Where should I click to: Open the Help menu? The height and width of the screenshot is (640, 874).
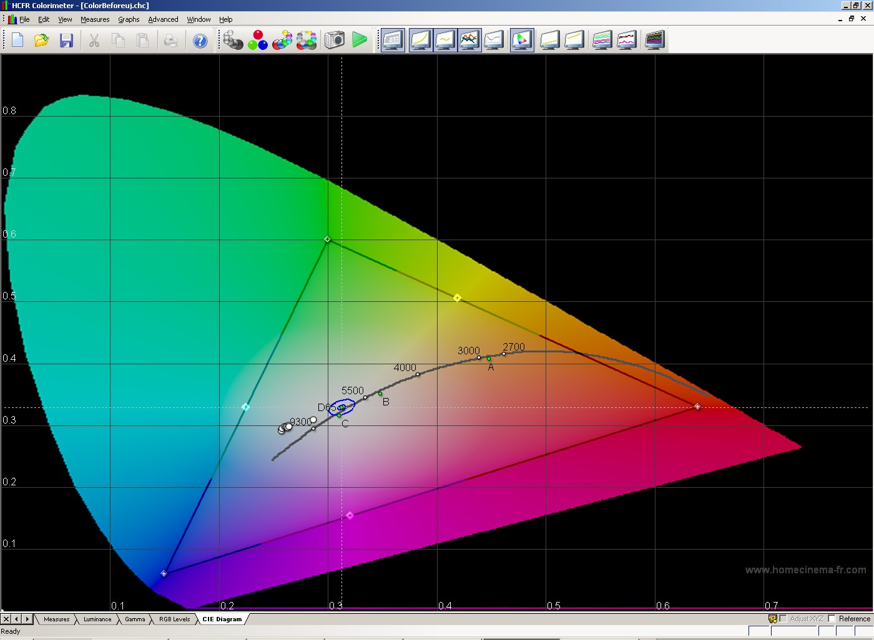tap(225, 19)
